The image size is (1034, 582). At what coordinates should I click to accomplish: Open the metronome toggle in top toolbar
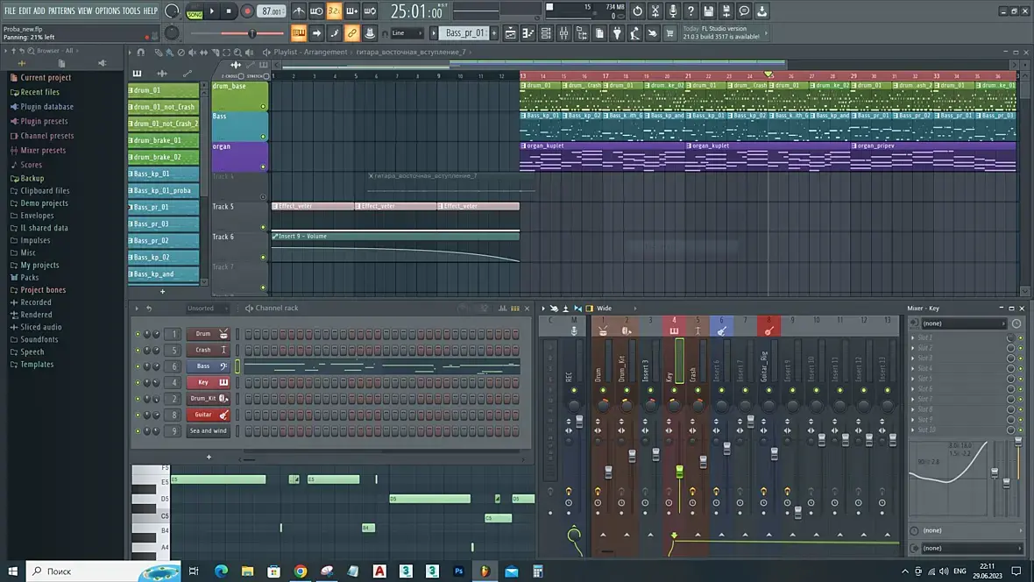[x=299, y=11]
